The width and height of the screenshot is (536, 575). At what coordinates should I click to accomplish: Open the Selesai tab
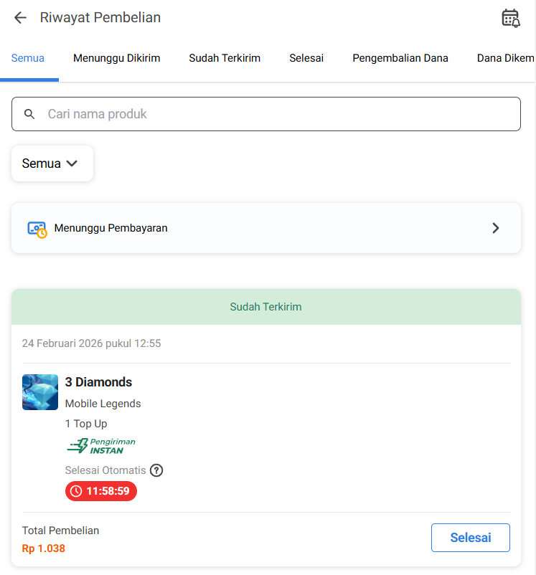click(306, 58)
